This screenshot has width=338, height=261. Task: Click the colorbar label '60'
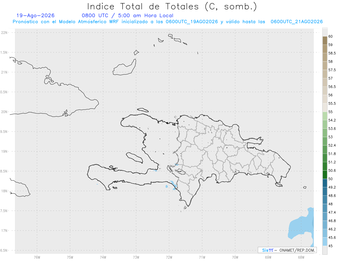[x=331, y=36]
